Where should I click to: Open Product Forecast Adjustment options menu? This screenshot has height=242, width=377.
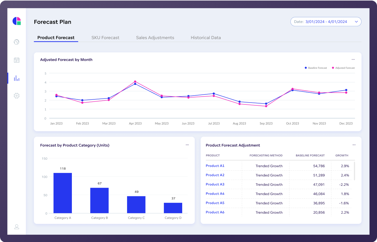click(x=354, y=145)
